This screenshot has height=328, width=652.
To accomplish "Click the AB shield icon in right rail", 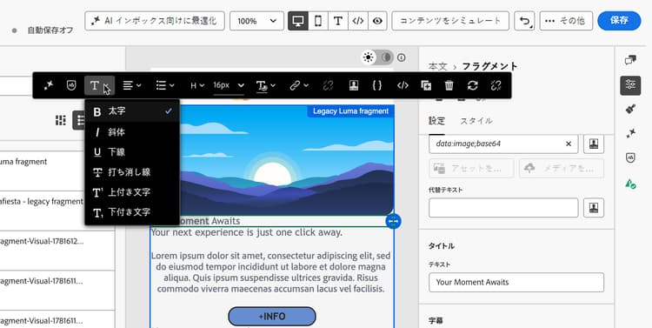I will pyautogui.click(x=630, y=157).
